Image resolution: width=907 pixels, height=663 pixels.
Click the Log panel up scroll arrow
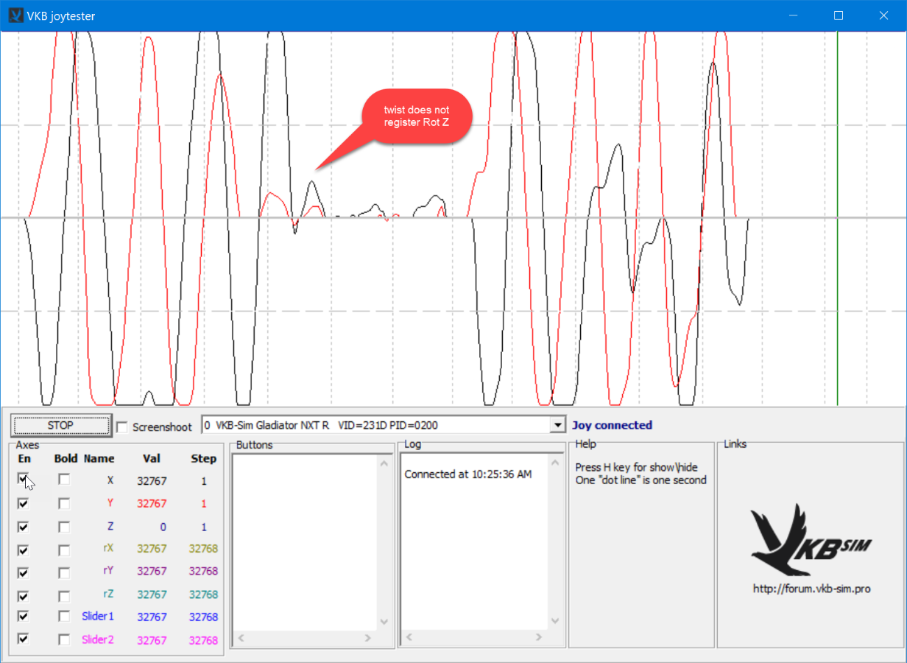click(x=555, y=463)
